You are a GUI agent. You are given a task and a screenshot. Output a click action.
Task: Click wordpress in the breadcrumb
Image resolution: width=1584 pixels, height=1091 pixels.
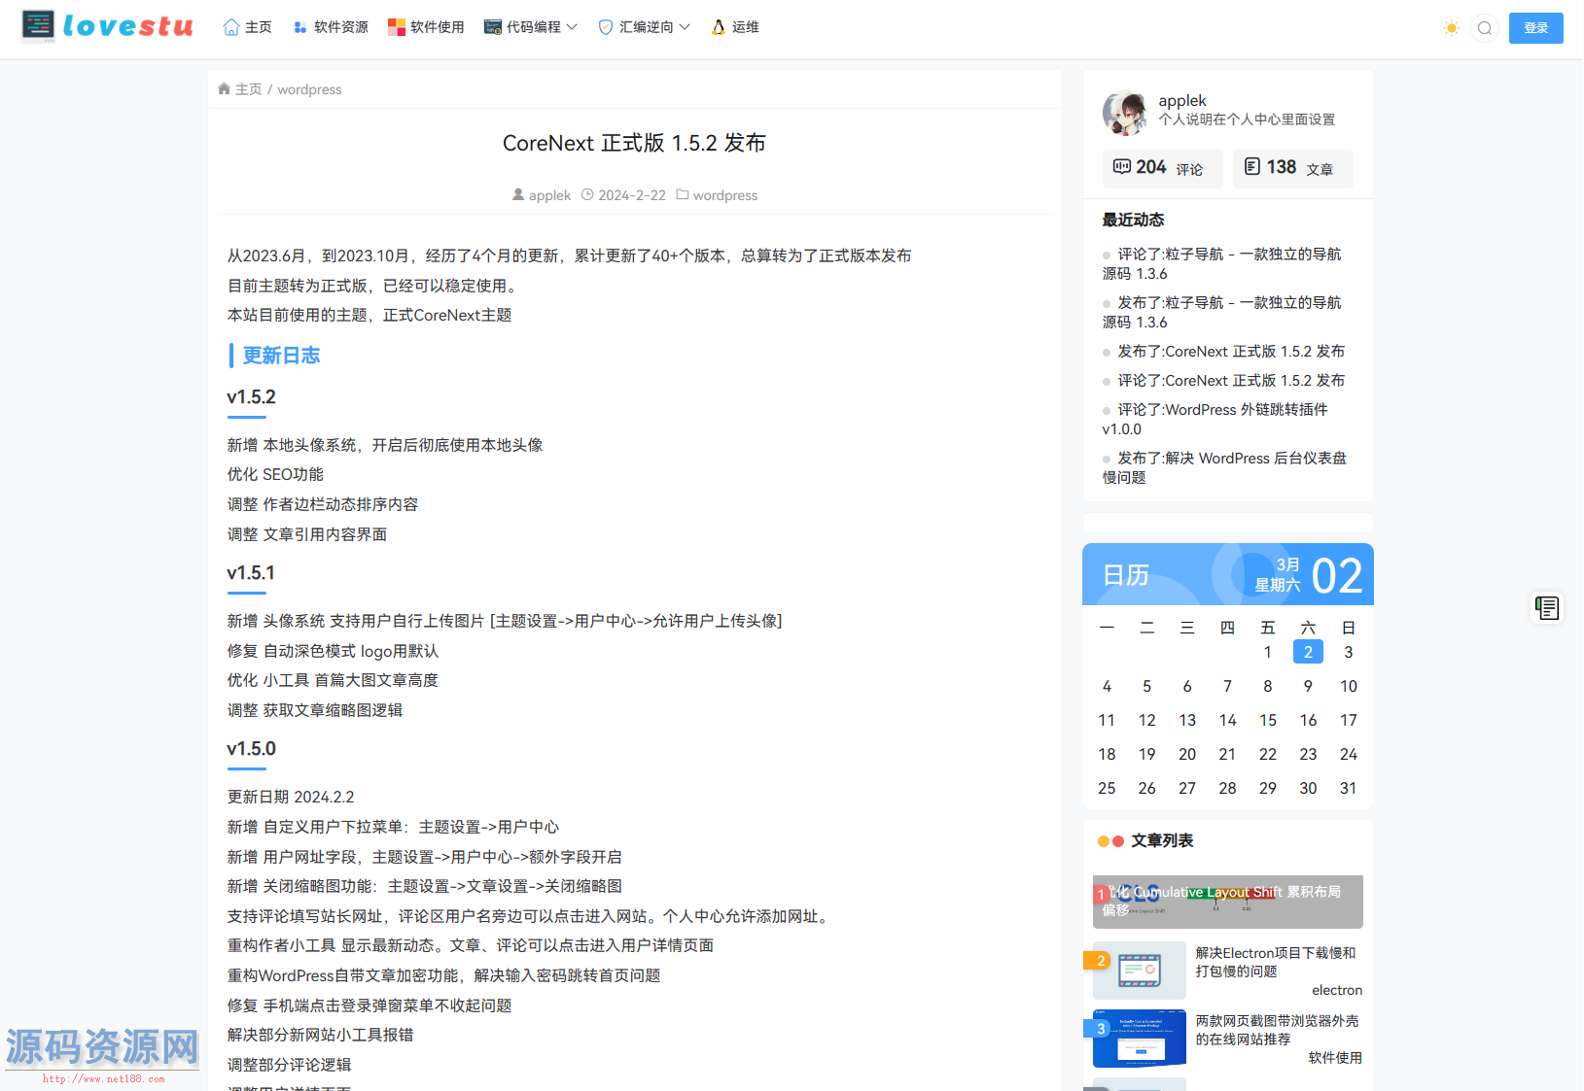[x=309, y=89]
